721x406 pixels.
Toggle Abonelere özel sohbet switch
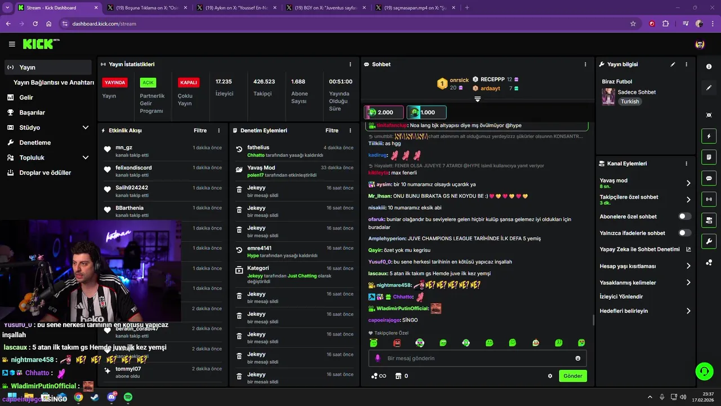685,217
